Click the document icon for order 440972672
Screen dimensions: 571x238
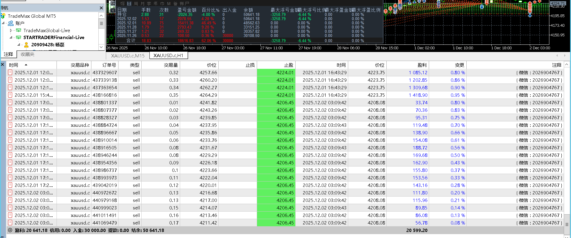[10, 193]
